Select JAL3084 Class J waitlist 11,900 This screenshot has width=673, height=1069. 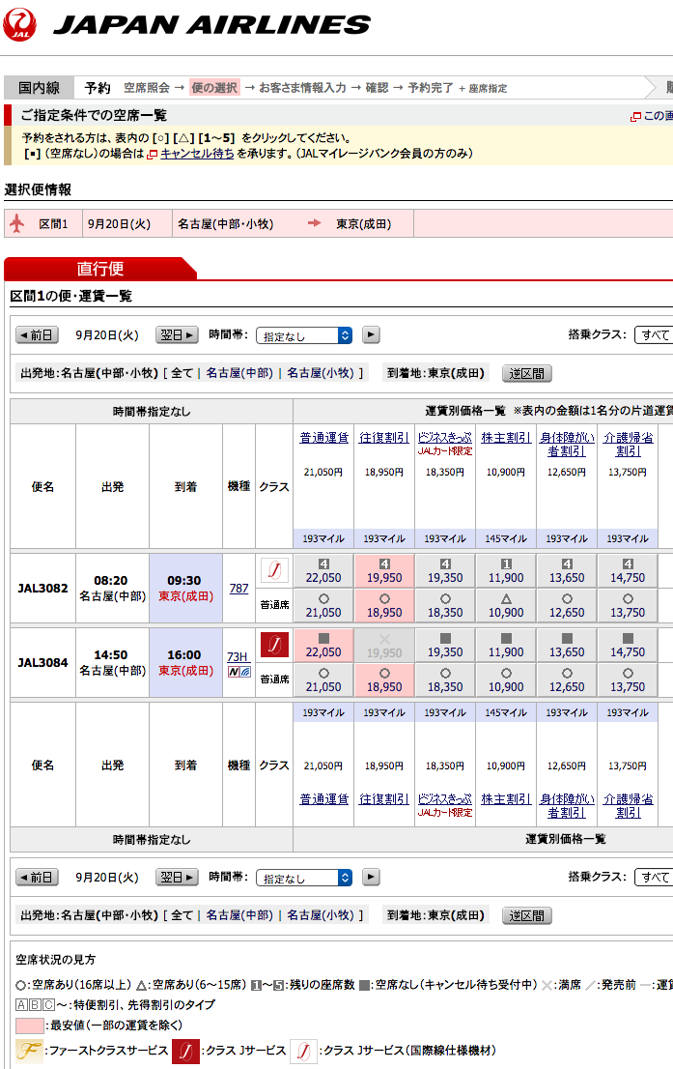pos(506,646)
